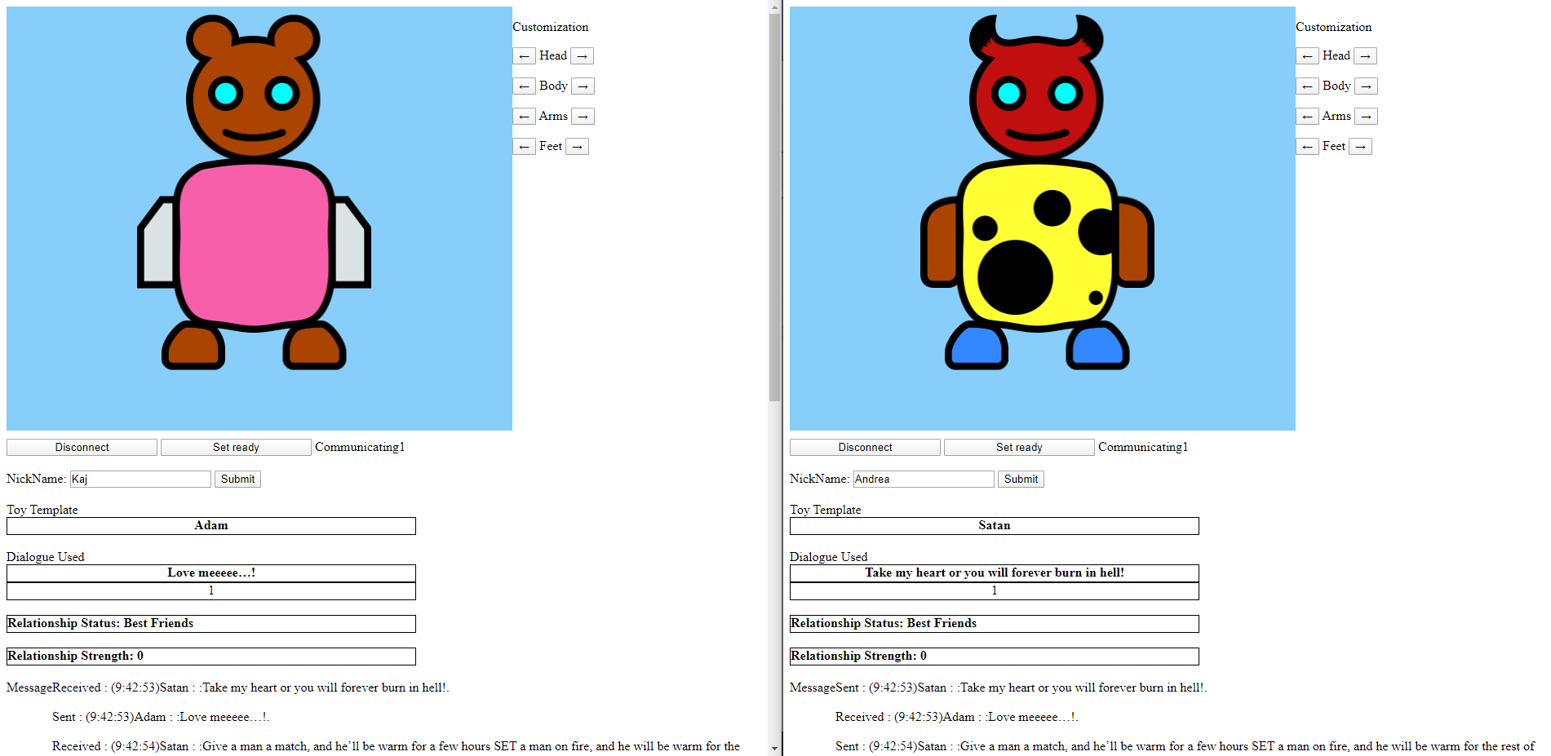Click the 'Communicating1' status in left pane
1551x756 pixels.
(x=360, y=448)
